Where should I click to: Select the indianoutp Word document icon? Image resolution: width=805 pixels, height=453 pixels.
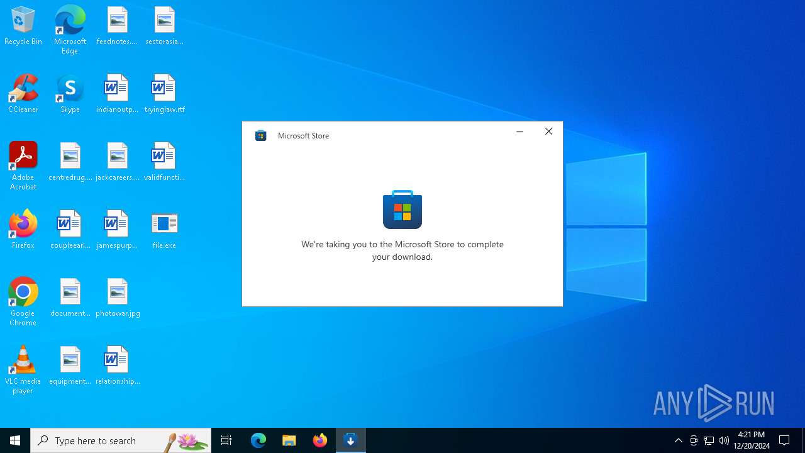[117, 94]
